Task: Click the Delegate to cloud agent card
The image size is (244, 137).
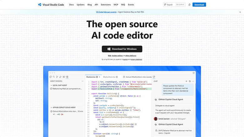Action: [x=174, y=109]
